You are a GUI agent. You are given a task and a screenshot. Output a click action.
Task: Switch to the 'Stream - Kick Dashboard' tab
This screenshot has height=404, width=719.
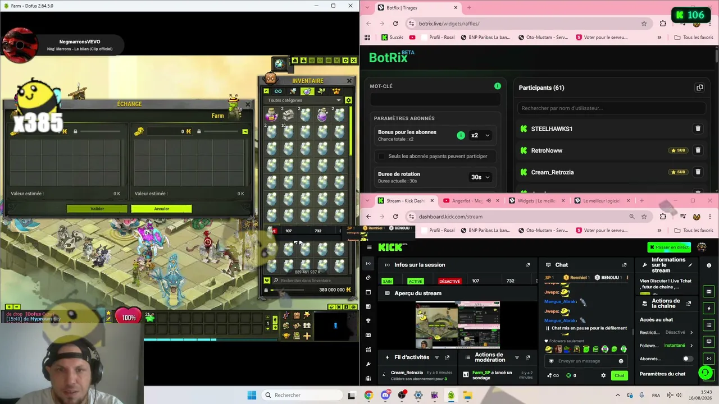(x=406, y=201)
